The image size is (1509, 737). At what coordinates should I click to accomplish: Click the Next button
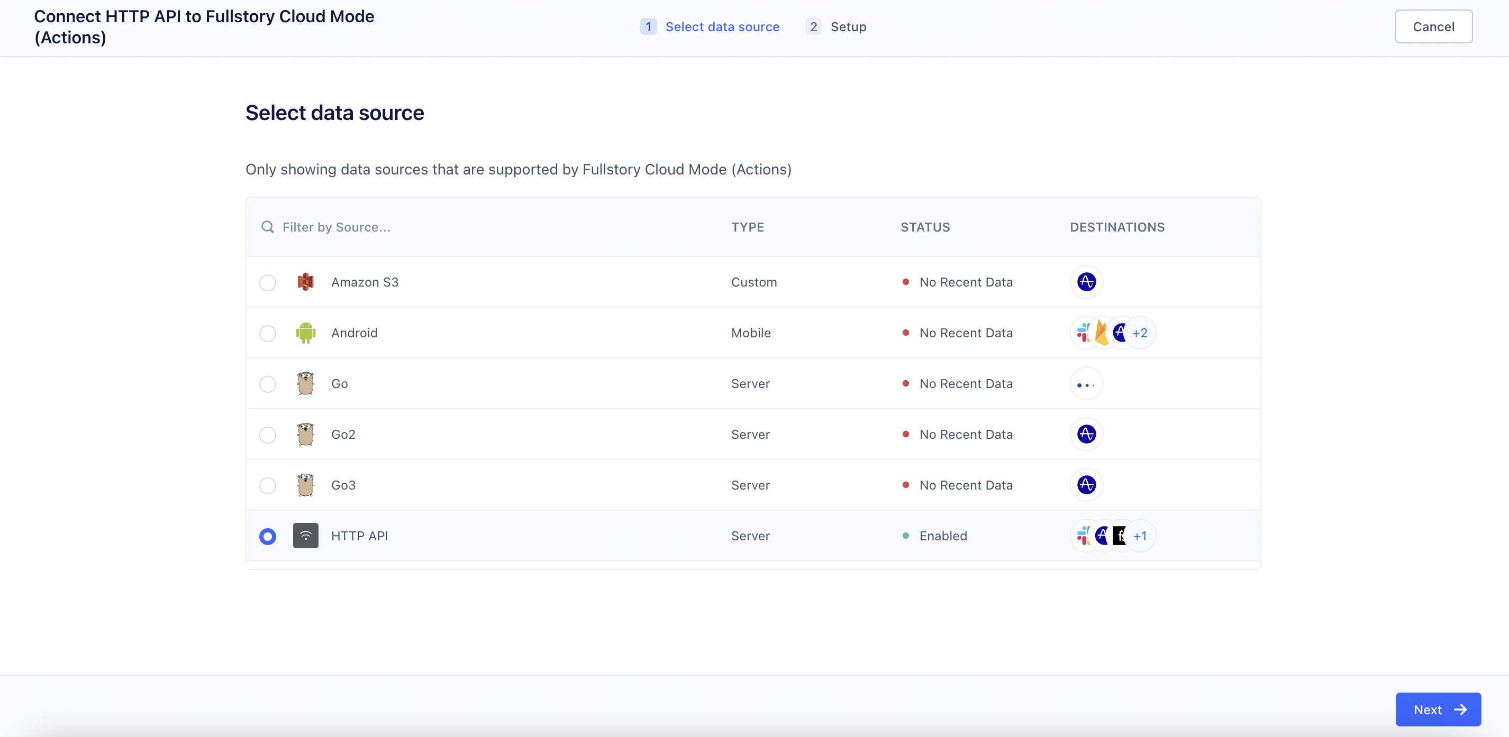pyautogui.click(x=1438, y=710)
